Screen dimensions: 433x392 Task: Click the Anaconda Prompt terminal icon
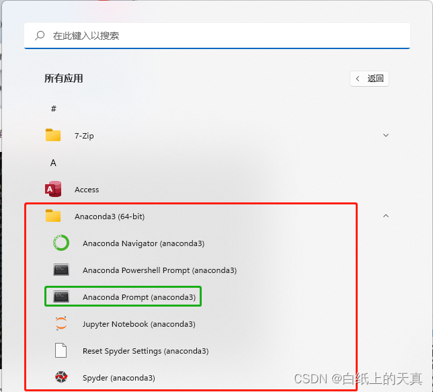[61, 297]
